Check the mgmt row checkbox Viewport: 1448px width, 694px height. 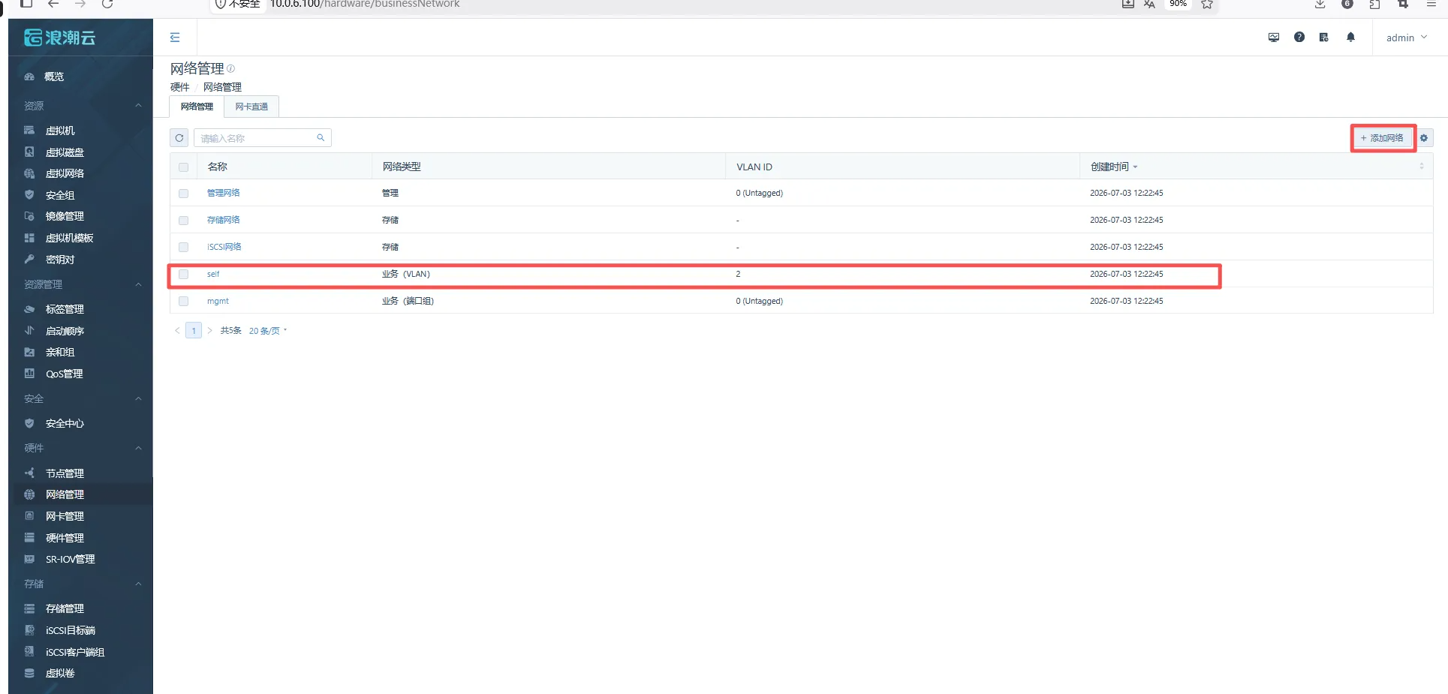[184, 302]
